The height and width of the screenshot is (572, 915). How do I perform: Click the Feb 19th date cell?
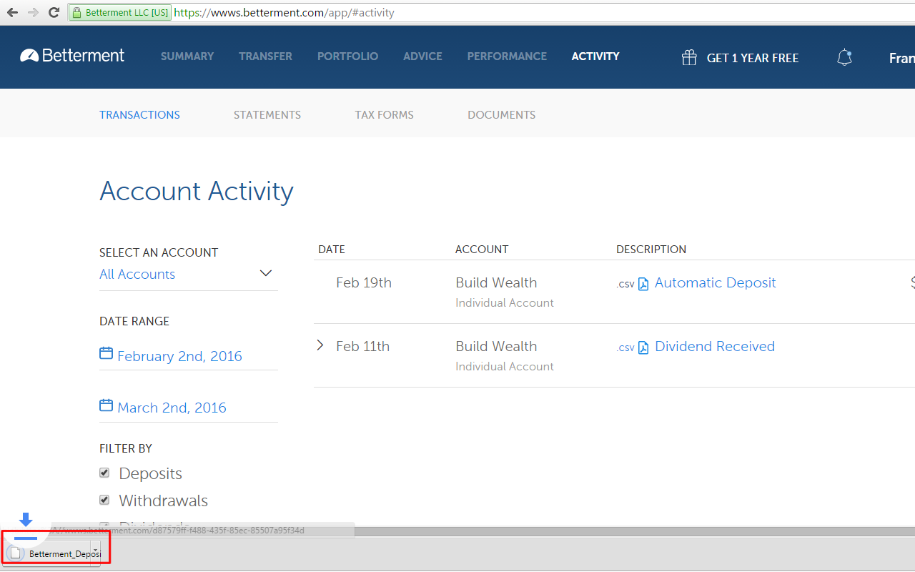coord(364,283)
